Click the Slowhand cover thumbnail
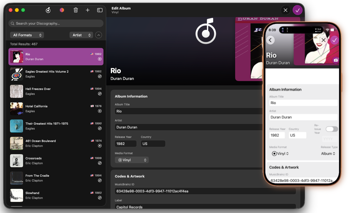 coord(17,195)
